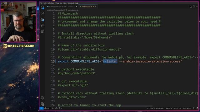This screenshot has height=112, width=200.
Task: Open the editor More Actions ellipsis
Action: click(197, 7)
